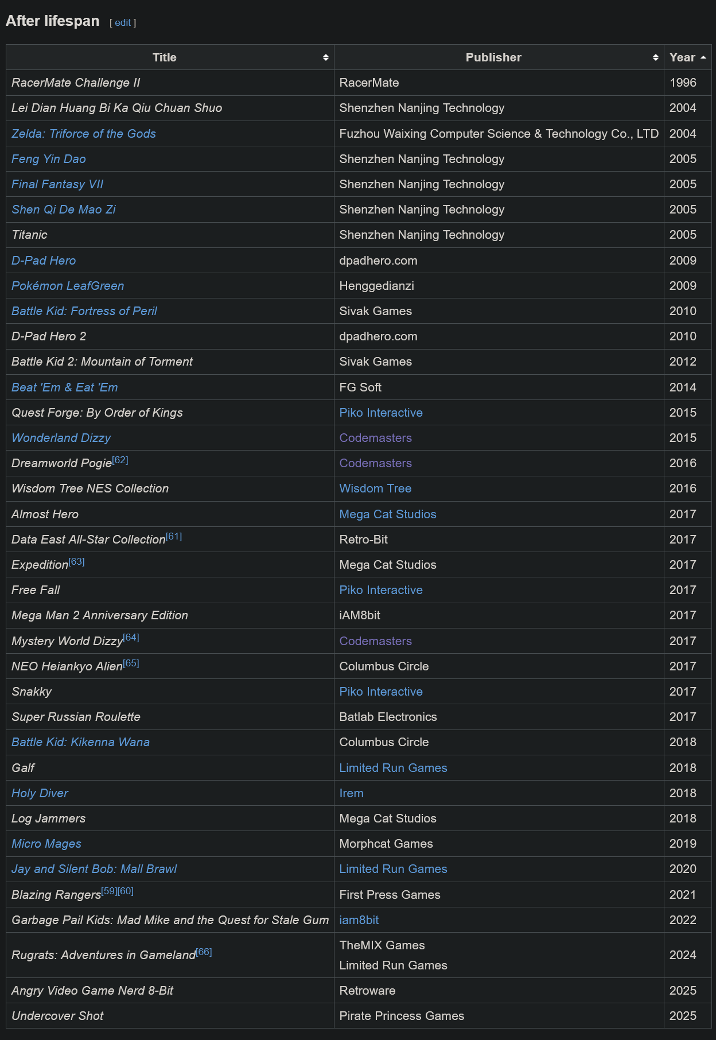Screen dimensions: 716x1040
Task: Open Holy Diver title link
Action: [40, 793]
